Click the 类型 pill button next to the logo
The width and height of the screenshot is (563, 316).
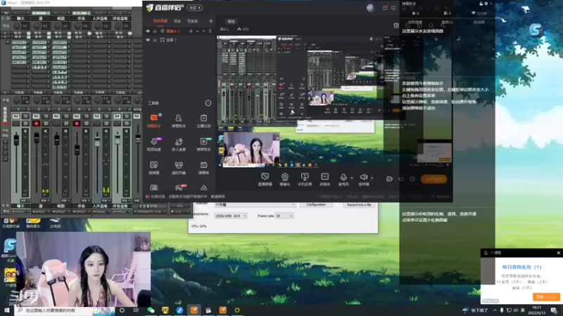coord(195,8)
